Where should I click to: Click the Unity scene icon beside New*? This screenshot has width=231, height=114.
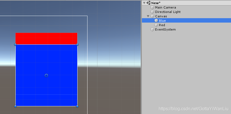click(x=148, y=3)
